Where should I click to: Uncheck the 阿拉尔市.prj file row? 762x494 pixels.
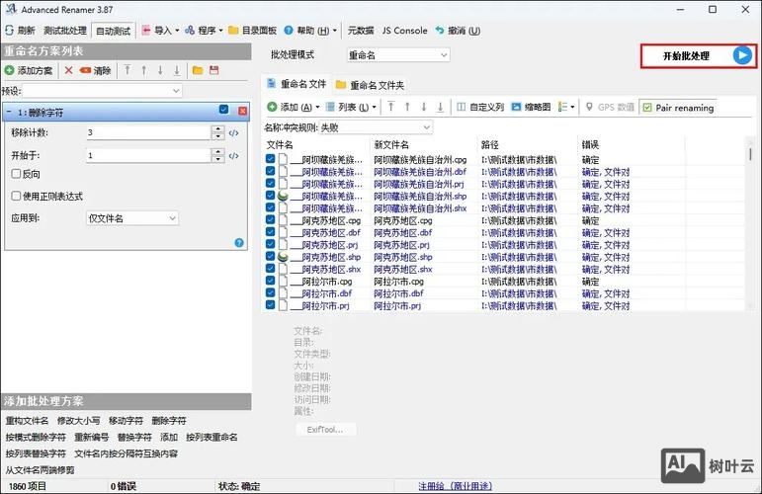click(270, 305)
